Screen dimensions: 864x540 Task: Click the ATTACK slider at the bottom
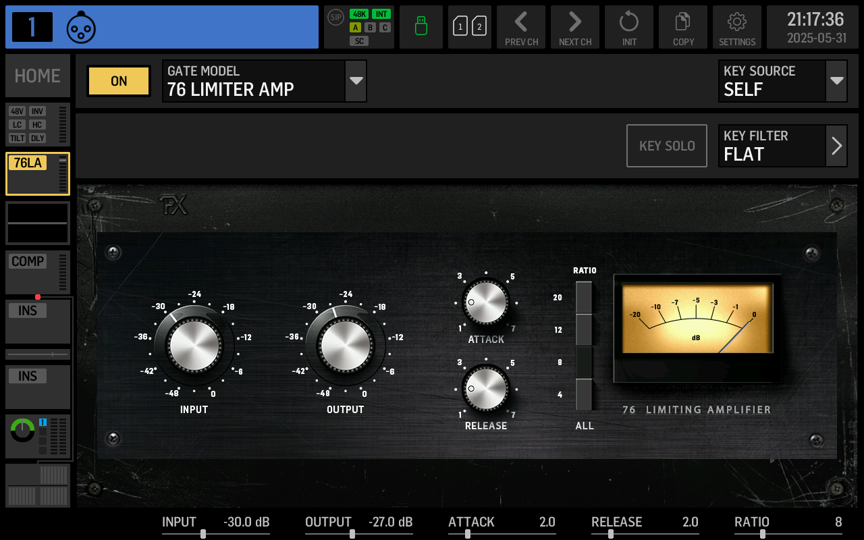(468, 533)
